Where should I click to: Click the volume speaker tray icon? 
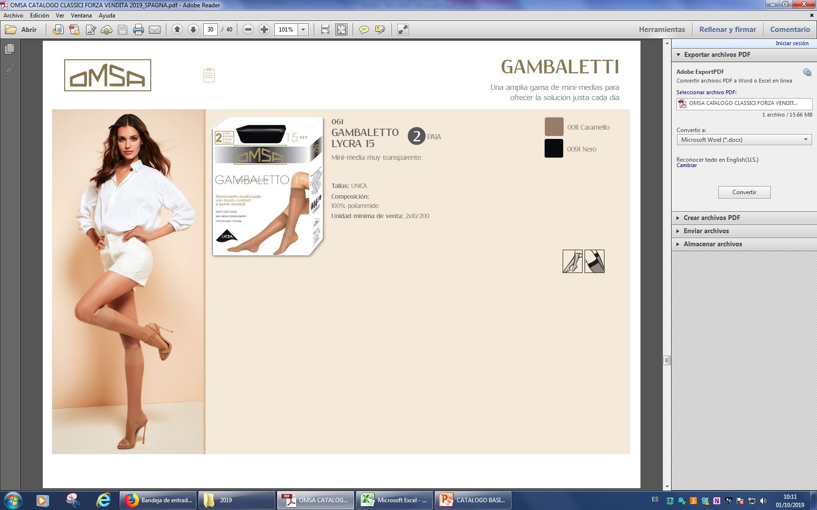(x=763, y=501)
